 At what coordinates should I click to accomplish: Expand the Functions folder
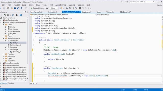pos(3,54)
